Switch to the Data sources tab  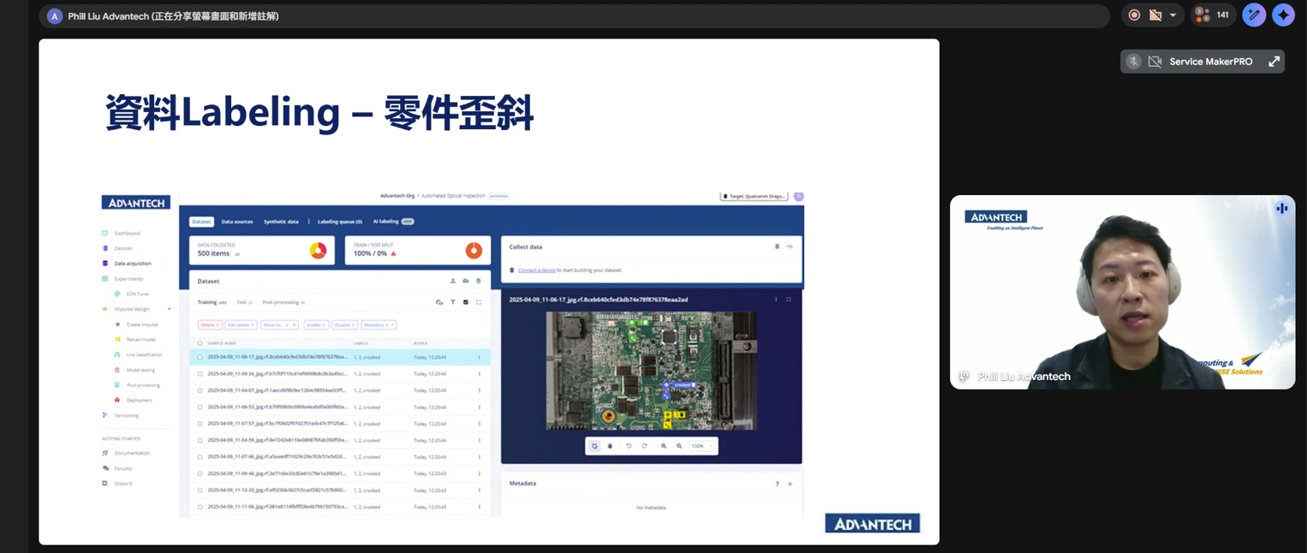[237, 222]
